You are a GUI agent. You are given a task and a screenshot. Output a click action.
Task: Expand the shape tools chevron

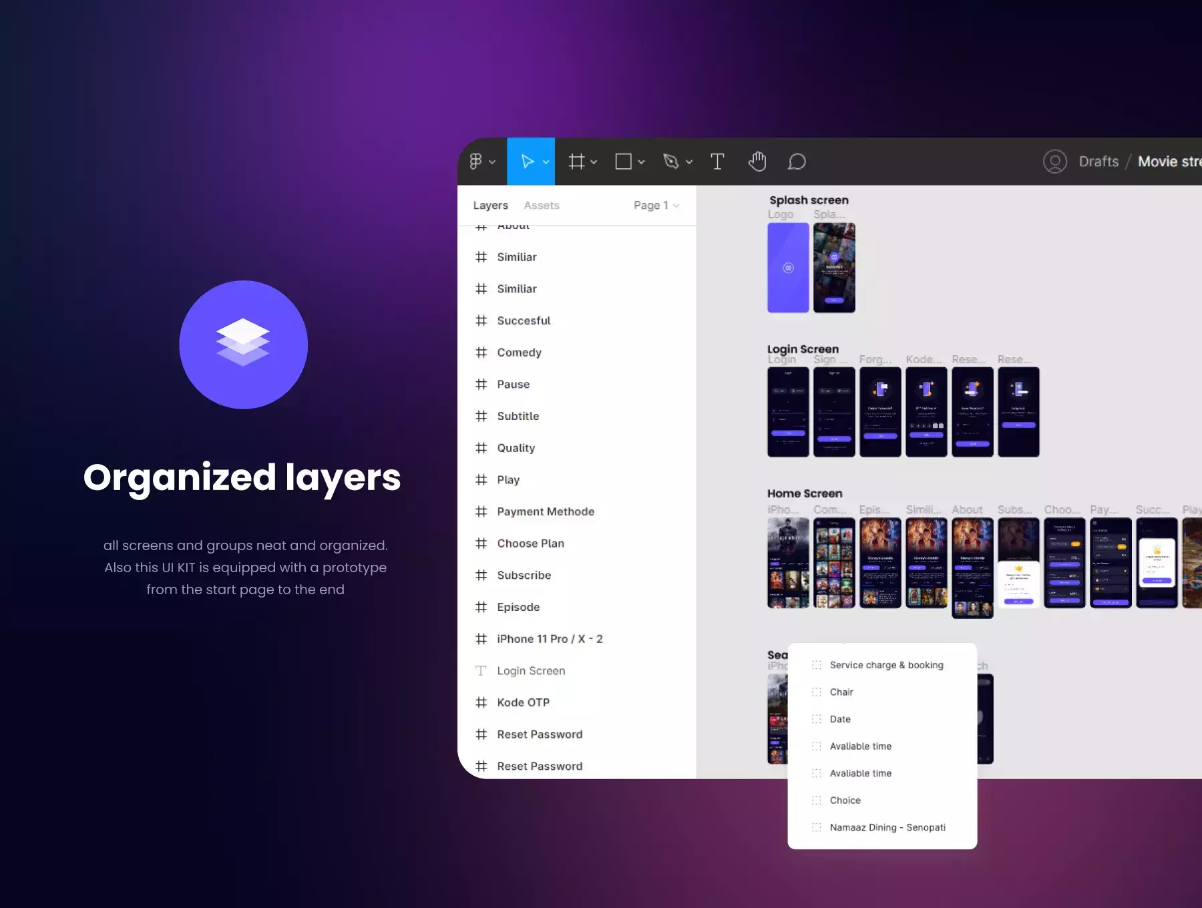641,162
